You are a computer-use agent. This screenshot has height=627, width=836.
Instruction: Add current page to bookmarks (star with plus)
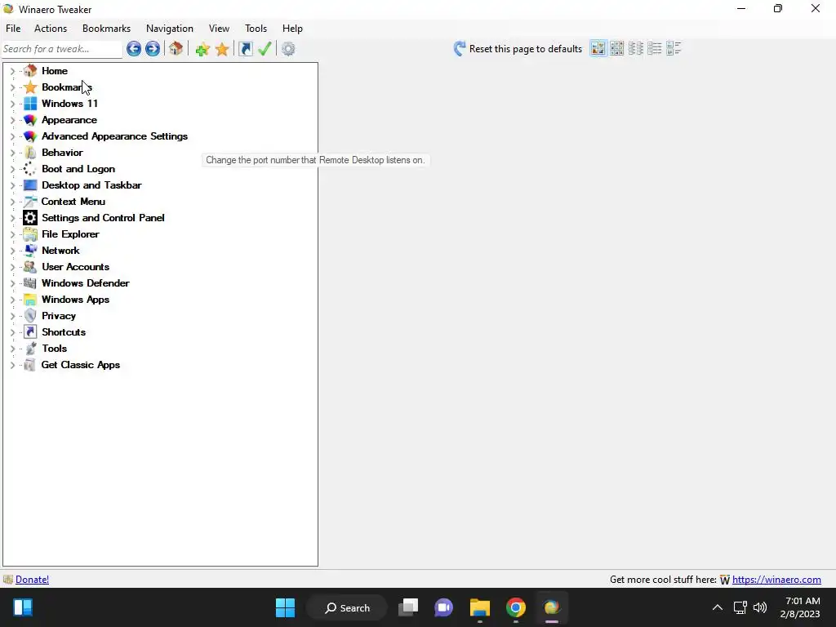tap(202, 49)
